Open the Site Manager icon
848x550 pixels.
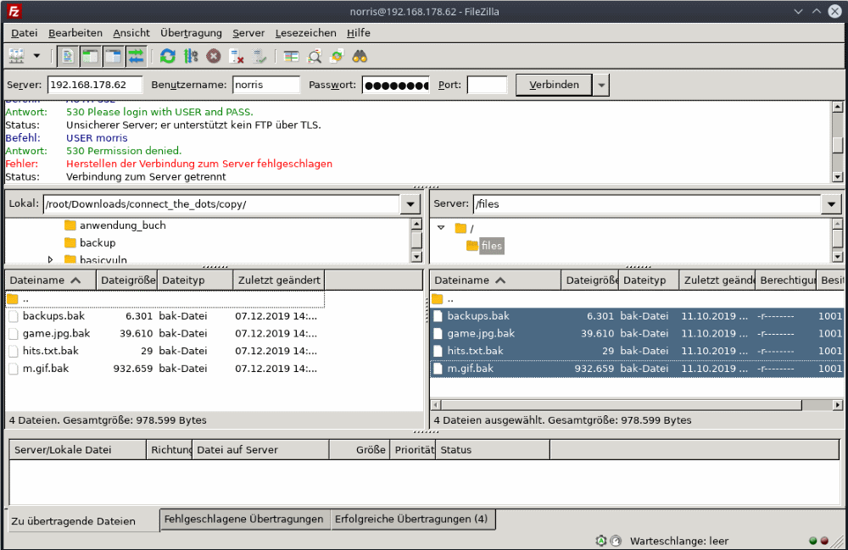(17, 57)
